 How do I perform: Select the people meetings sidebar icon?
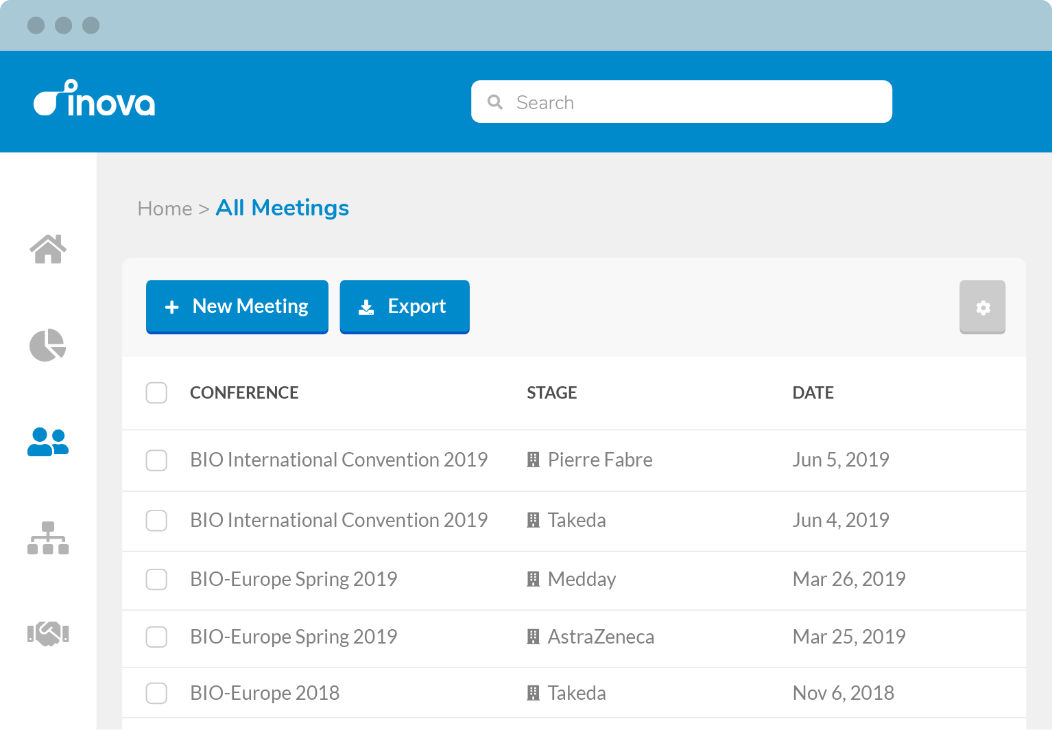pyautogui.click(x=48, y=443)
